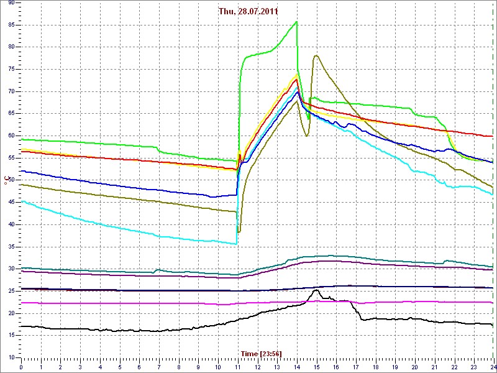Click the "Time [23:56]" axis caption
Image resolution: width=497 pixels, height=373 pixels.
tap(261, 353)
